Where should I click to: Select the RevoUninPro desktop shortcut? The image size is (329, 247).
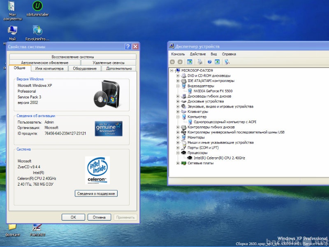pyautogui.click(x=37, y=33)
